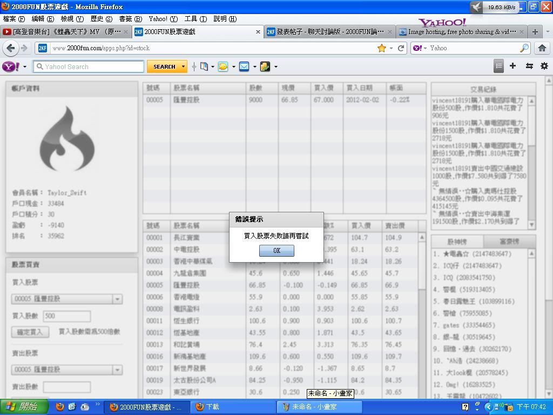Click the bookmark star in address bar
This screenshot has height=415, width=553.
382,48
